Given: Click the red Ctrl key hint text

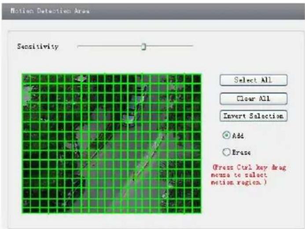Looking at the screenshot, I should (x=249, y=175).
